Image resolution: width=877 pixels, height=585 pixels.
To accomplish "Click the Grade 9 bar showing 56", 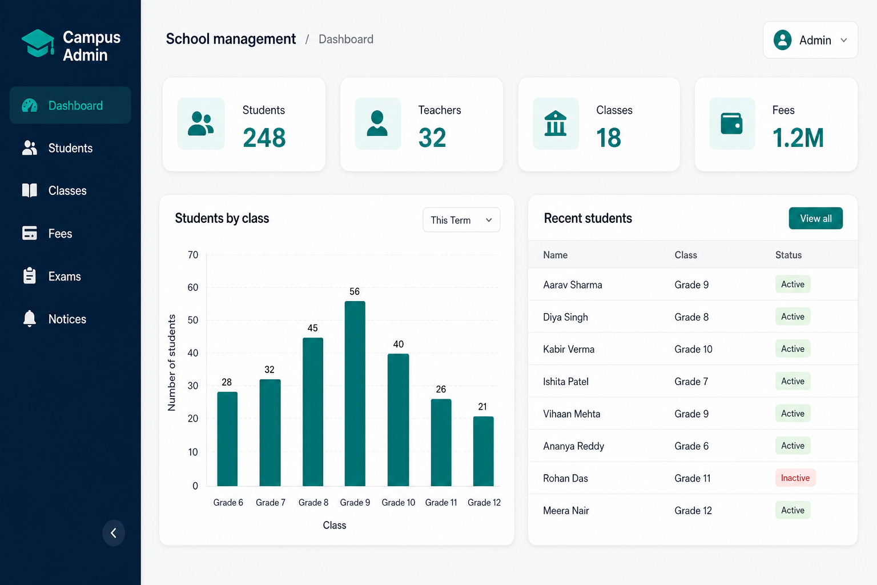I will tap(355, 394).
